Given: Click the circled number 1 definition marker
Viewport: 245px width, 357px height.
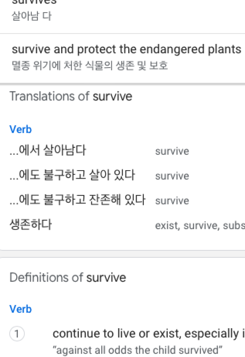Looking at the screenshot, I should (17, 334).
